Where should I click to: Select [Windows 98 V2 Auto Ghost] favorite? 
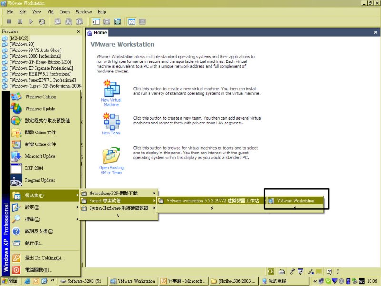(x=35, y=50)
